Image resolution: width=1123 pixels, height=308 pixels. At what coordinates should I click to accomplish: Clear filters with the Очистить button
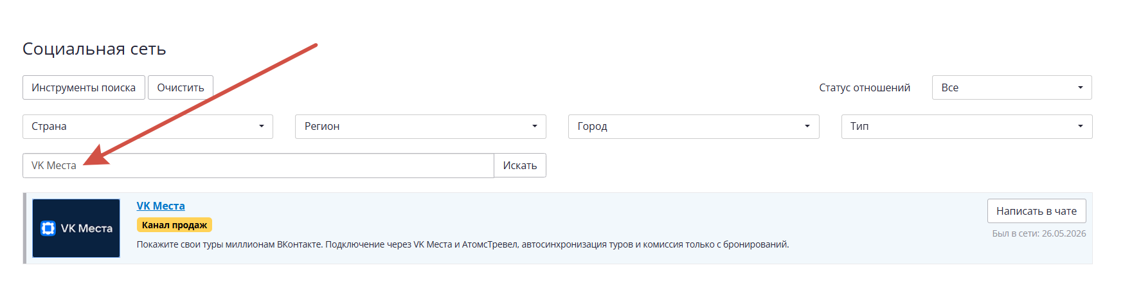[181, 87]
